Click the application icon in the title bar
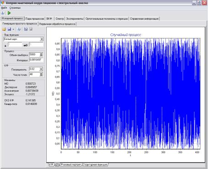The image size is (208, 169). 2,3
